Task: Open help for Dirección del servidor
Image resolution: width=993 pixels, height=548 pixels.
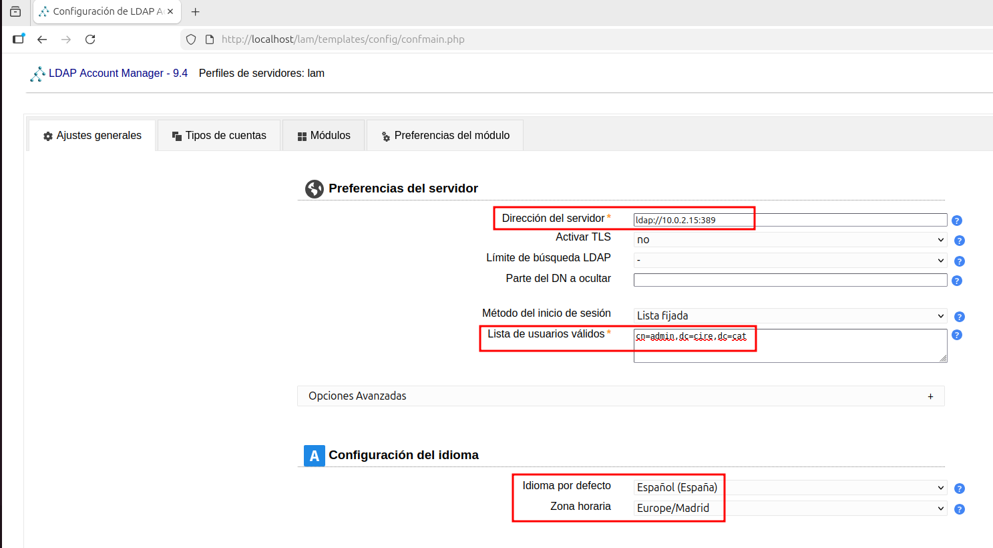Action: click(957, 220)
